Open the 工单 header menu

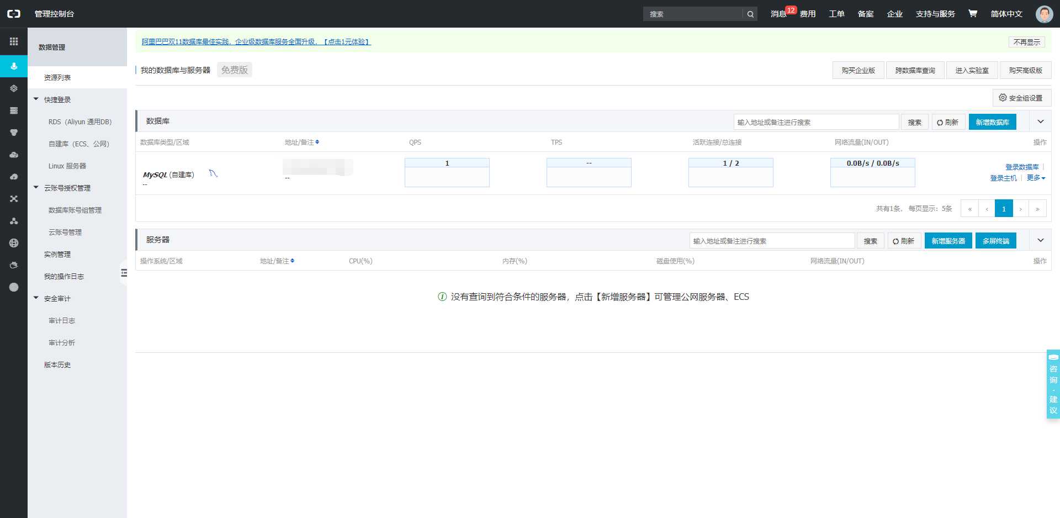[836, 14]
